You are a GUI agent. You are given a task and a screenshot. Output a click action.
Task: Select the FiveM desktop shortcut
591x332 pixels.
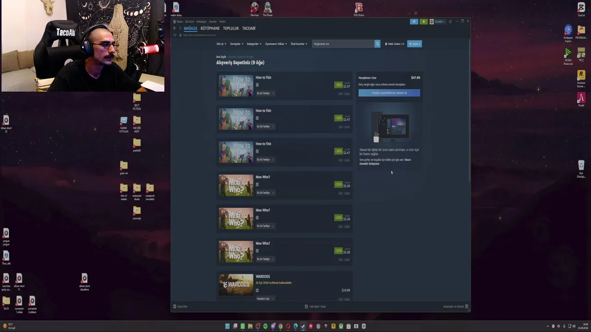coord(581,100)
